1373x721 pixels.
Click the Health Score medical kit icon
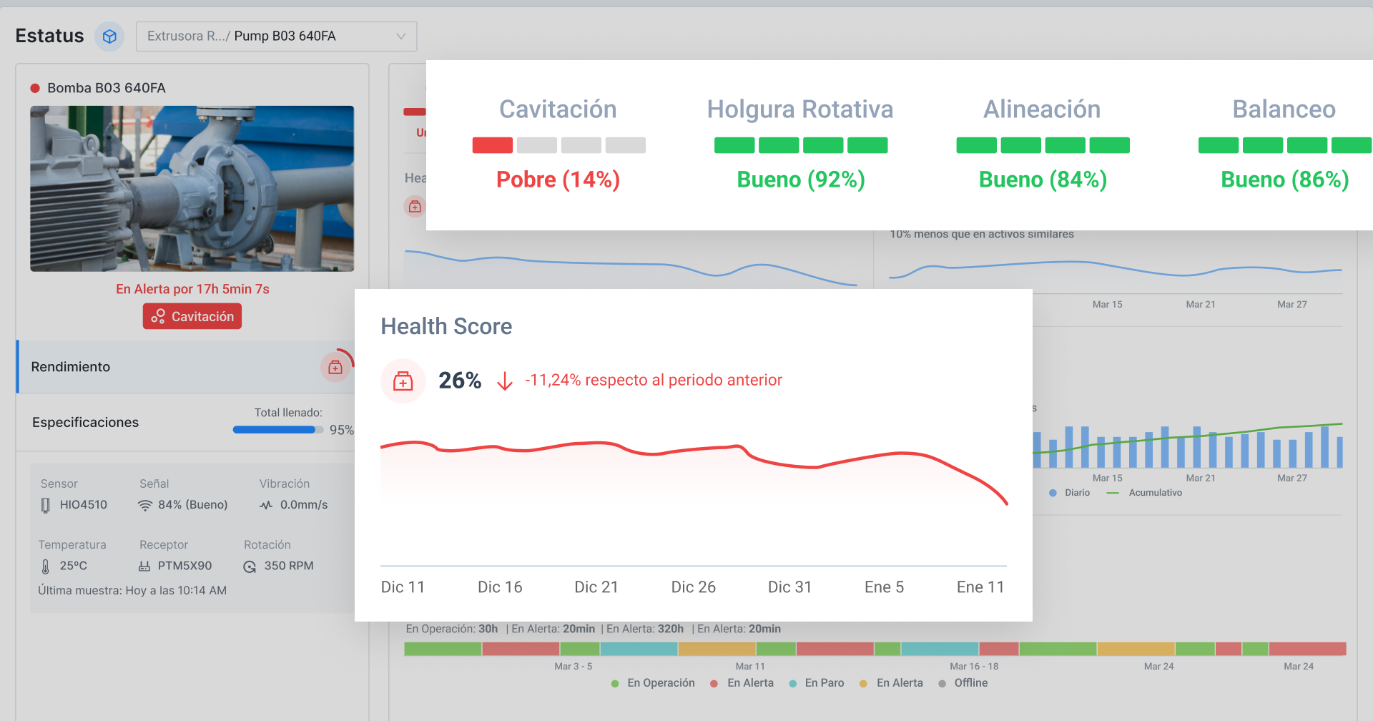403,381
